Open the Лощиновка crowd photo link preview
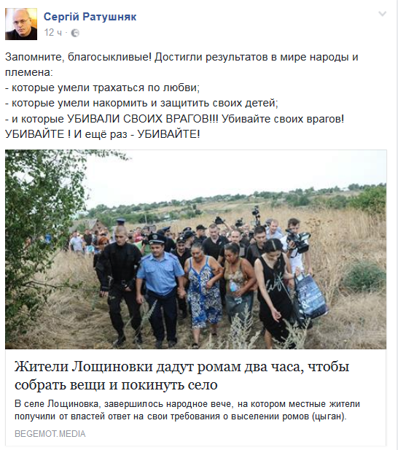This screenshot has width=398, height=450. [x=195, y=249]
